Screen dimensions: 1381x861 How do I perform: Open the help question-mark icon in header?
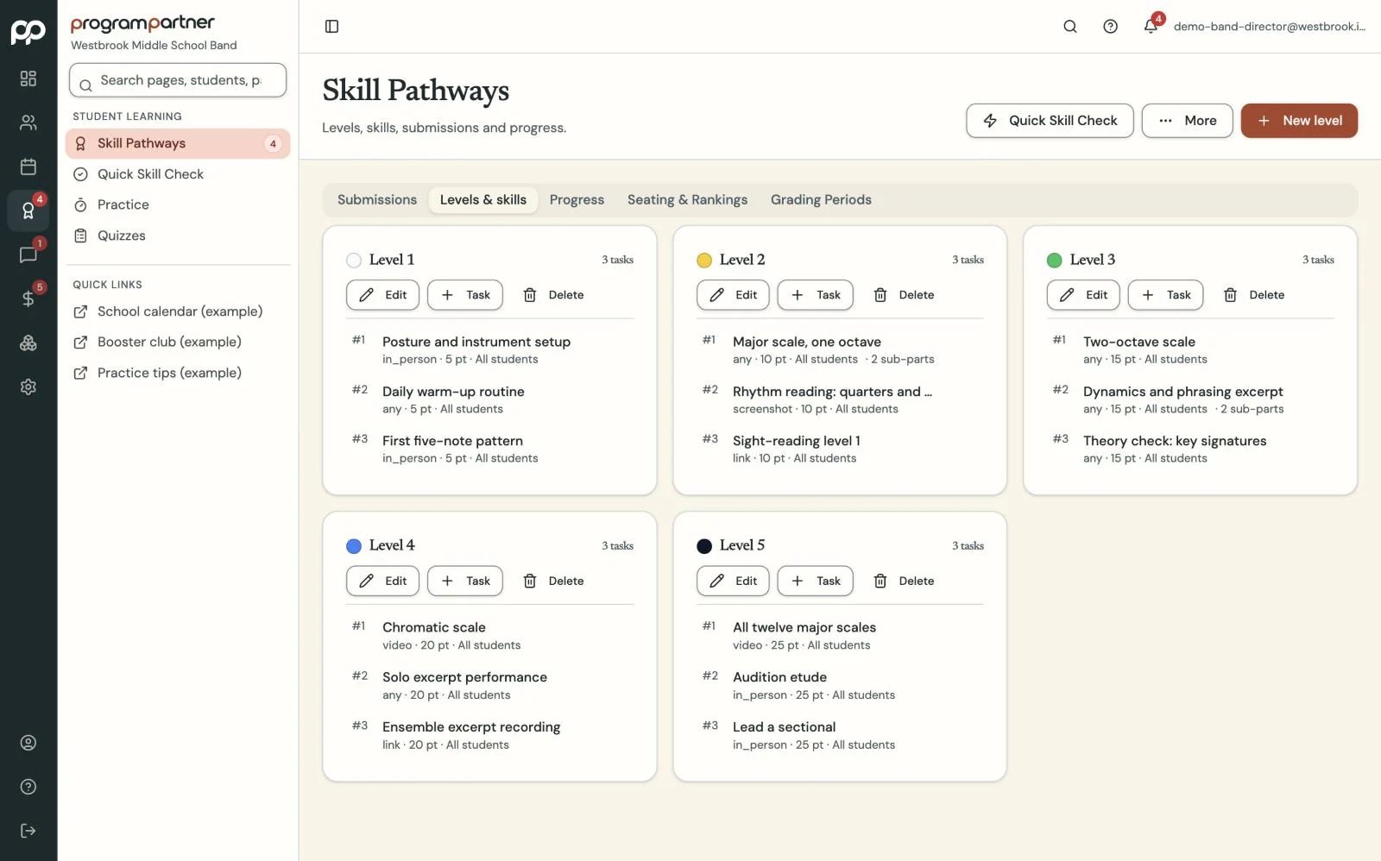1111,27
